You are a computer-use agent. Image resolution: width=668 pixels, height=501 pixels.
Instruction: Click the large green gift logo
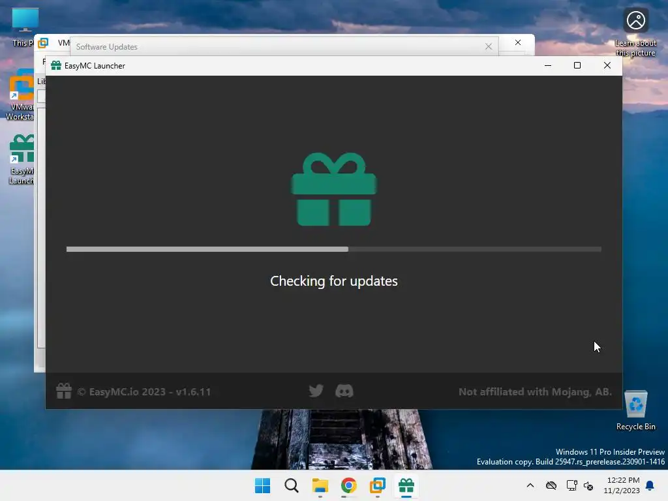(x=333, y=189)
